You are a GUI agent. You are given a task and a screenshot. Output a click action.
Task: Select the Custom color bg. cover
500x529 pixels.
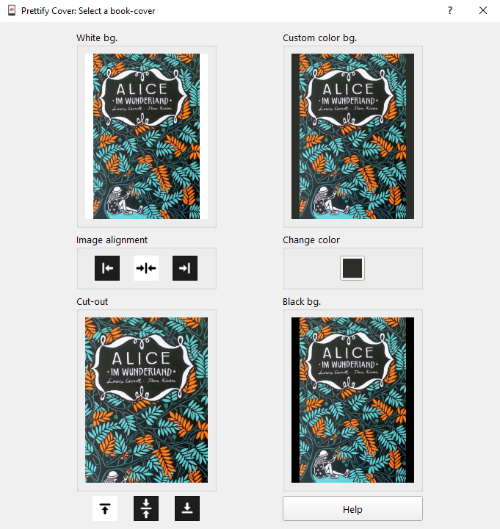pos(352,137)
